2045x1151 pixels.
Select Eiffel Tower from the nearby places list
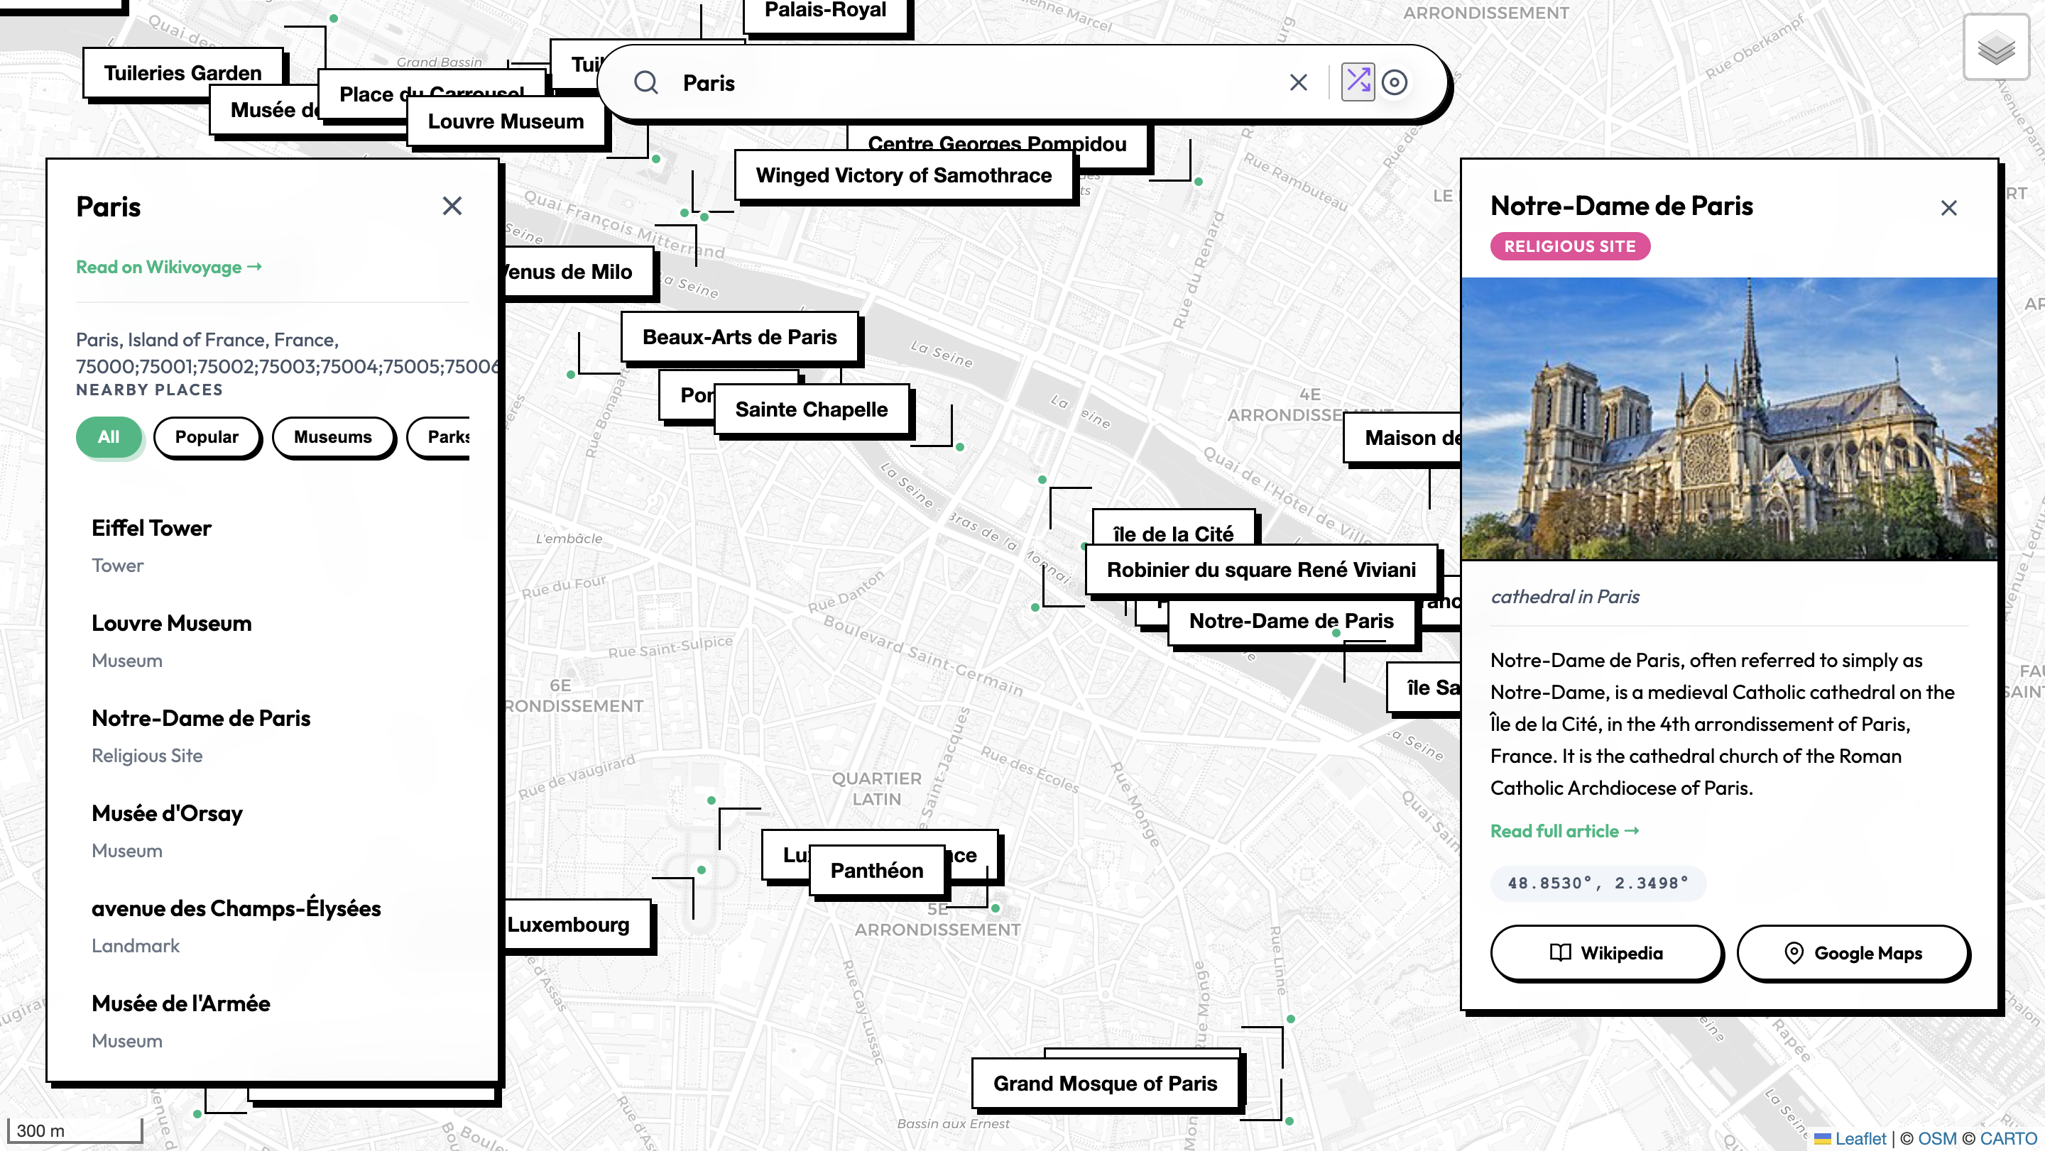[152, 527]
